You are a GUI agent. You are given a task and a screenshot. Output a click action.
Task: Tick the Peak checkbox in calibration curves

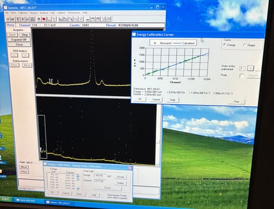tap(241, 76)
